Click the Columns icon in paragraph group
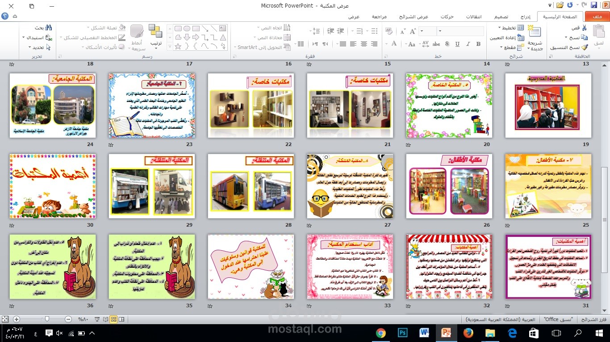Viewport: 610px width, 342px height. click(x=300, y=44)
